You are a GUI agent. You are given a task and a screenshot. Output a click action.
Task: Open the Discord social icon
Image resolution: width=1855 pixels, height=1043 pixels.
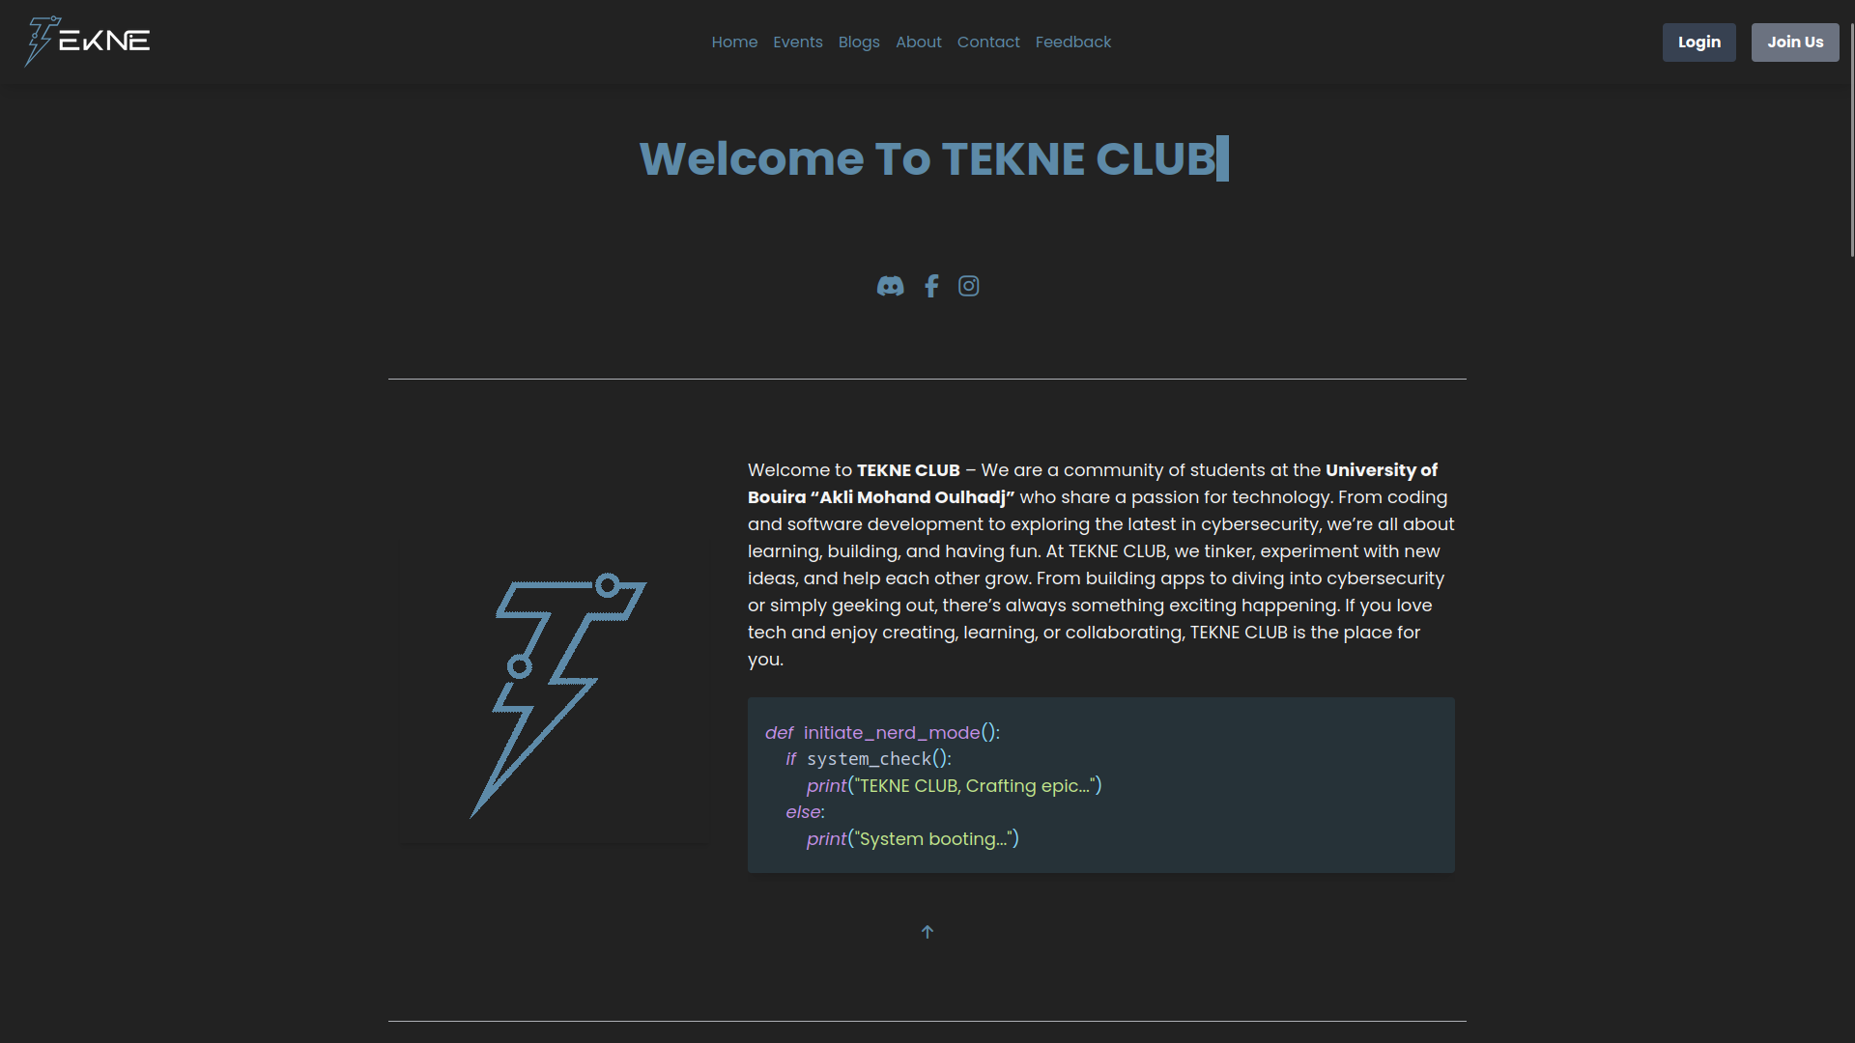[x=890, y=286]
